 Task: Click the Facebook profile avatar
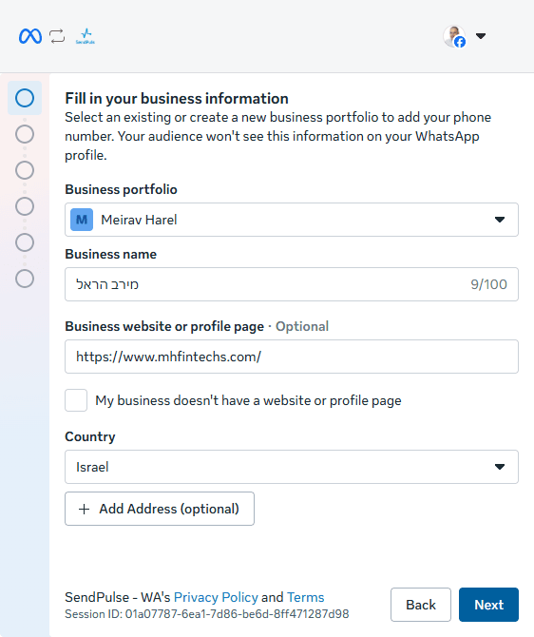(454, 36)
